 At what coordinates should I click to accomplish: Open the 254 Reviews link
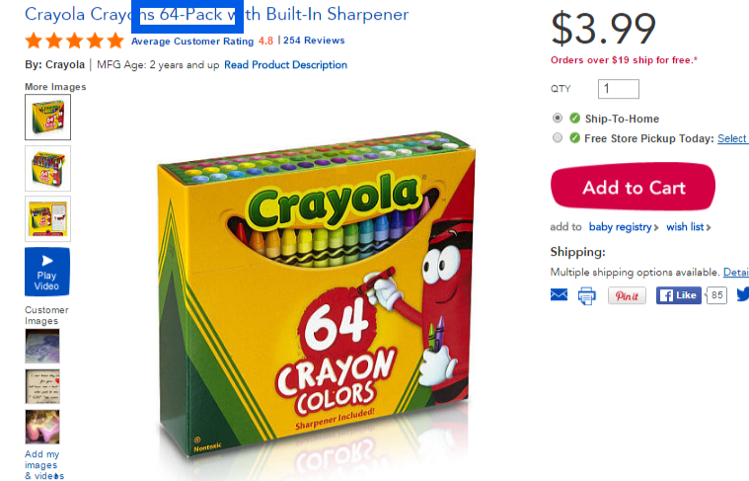tap(314, 40)
